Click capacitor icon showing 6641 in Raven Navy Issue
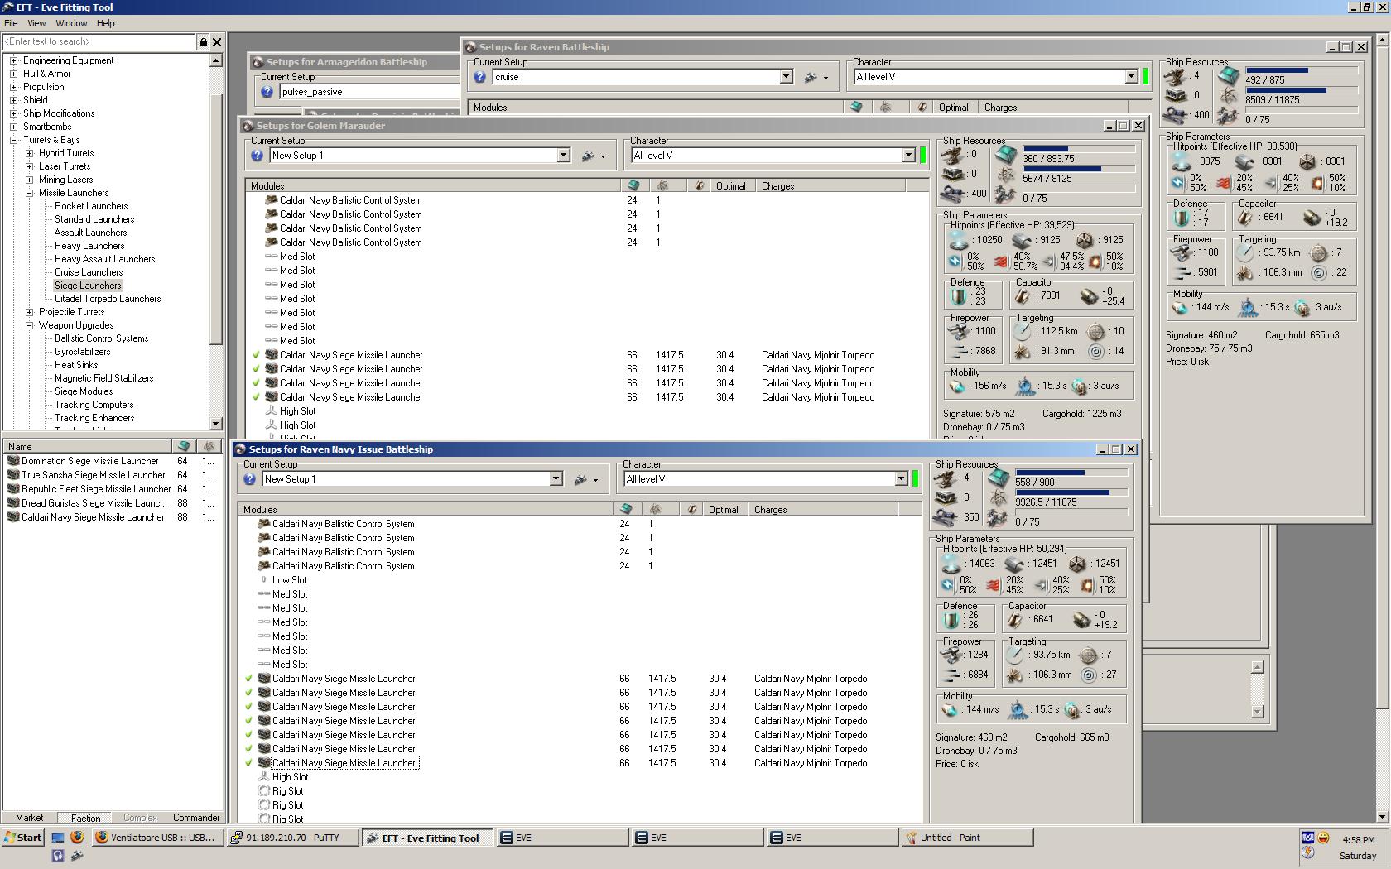Viewport: 1391px width, 869px height. pyautogui.click(x=1015, y=620)
